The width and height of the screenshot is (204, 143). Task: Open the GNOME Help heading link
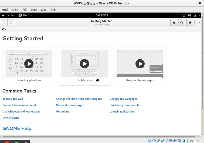[17, 128]
